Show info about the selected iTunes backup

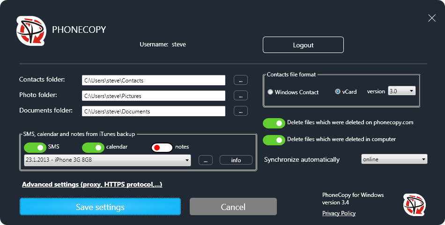[x=236, y=160]
